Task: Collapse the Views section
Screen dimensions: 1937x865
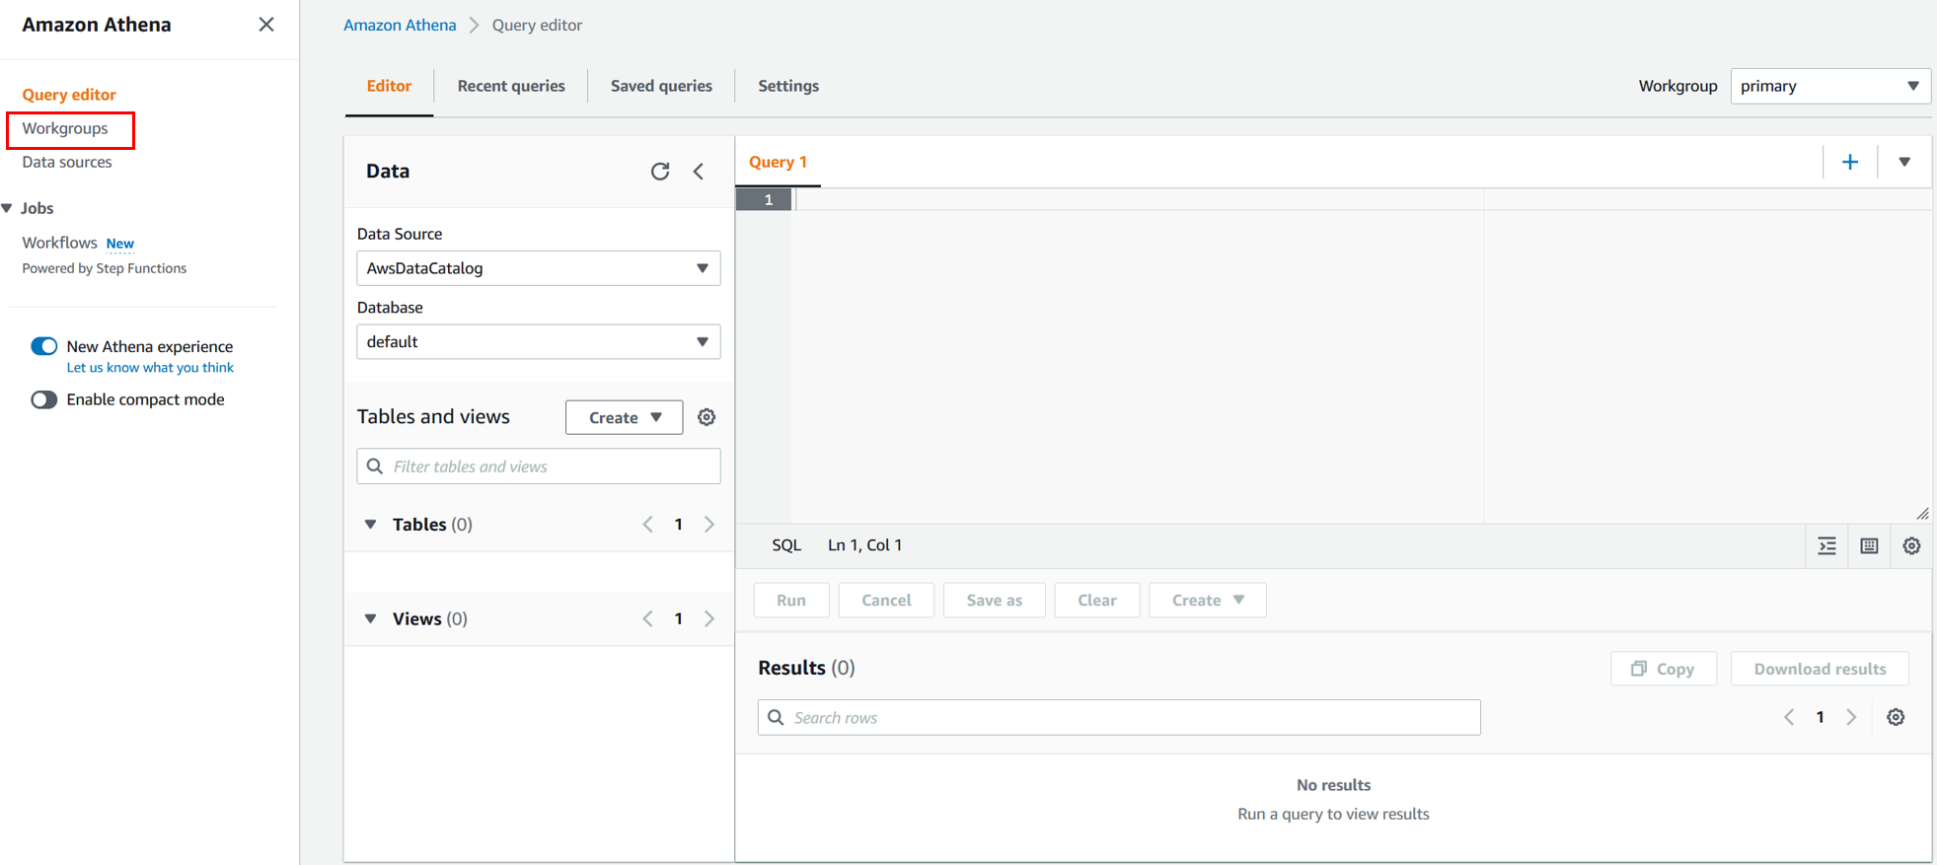Action: pyautogui.click(x=371, y=619)
